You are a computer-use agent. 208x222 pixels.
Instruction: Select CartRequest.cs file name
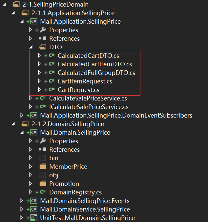coord(78,90)
